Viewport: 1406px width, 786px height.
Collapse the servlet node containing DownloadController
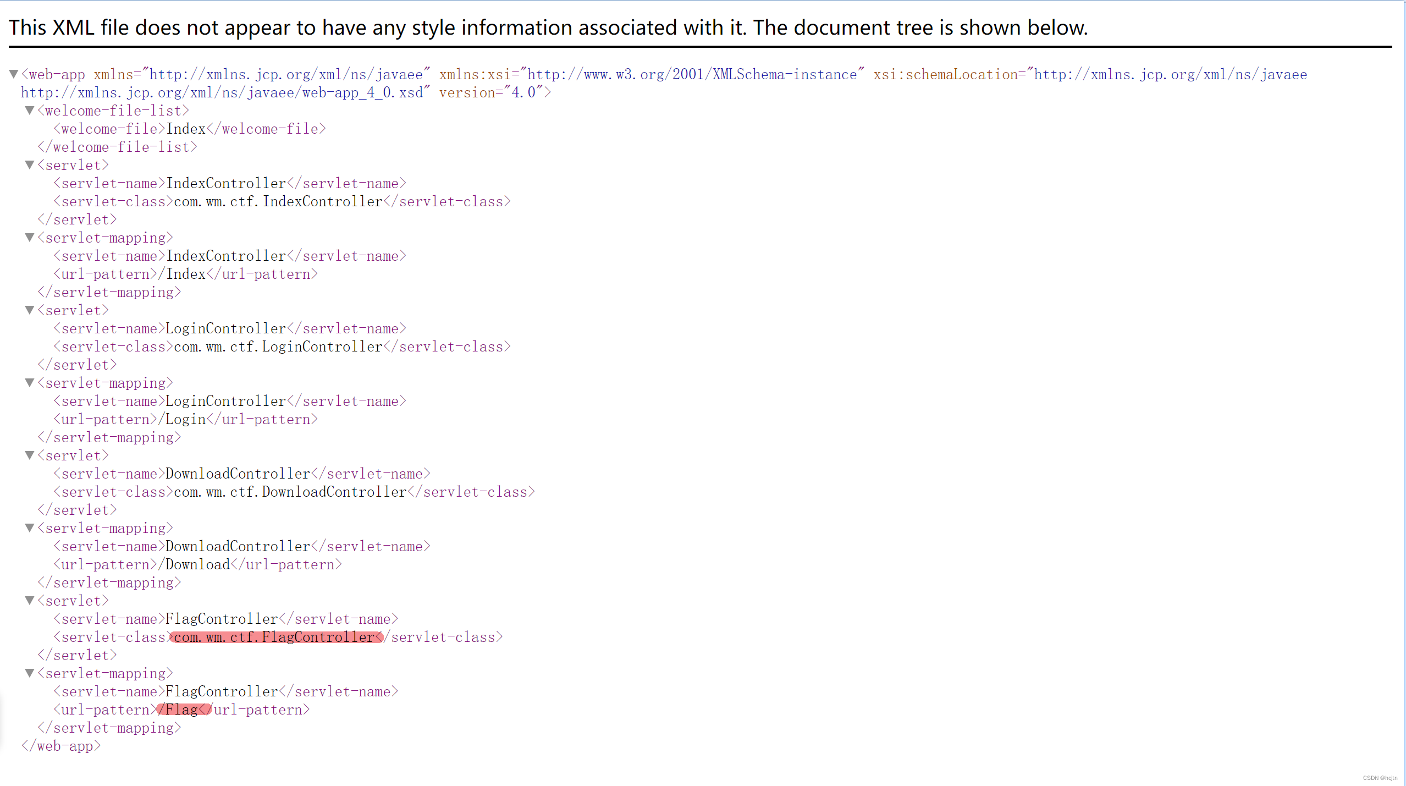pyautogui.click(x=30, y=455)
